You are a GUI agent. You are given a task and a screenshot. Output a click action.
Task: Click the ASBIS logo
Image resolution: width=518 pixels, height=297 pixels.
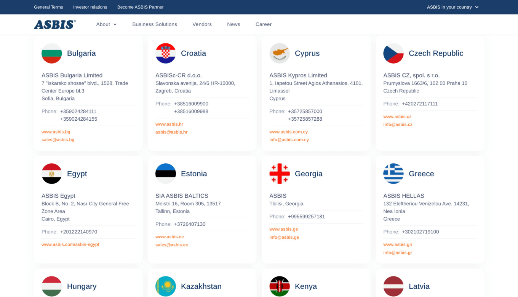[x=55, y=24]
